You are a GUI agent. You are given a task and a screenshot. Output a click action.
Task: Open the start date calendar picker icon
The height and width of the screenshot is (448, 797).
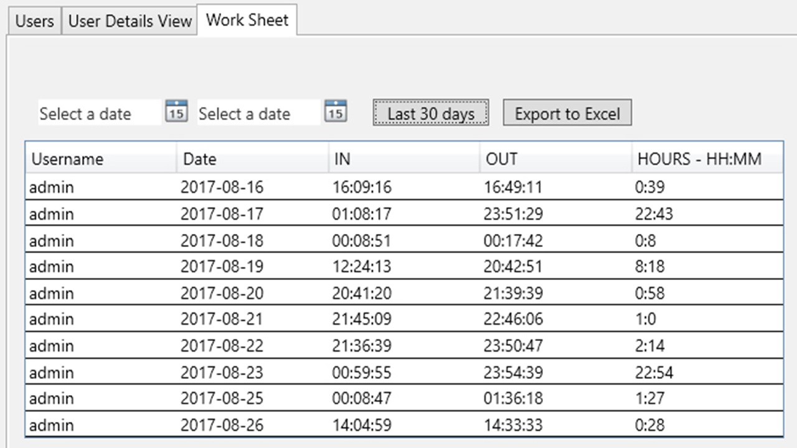click(x=176, y=111)
